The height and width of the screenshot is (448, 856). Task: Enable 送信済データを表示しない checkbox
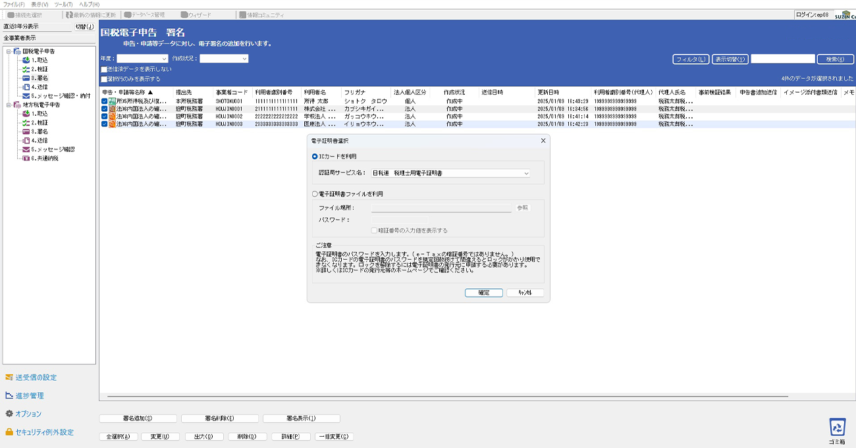tap(104, 69)
